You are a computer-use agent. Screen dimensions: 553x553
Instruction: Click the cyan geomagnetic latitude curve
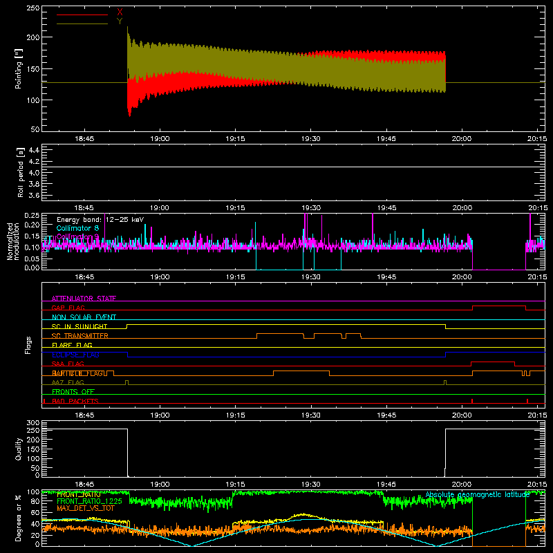coord(293,520)
